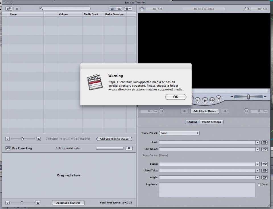Open the gear action menu
The image size is (273, 209).
click(x=127, y=9)
